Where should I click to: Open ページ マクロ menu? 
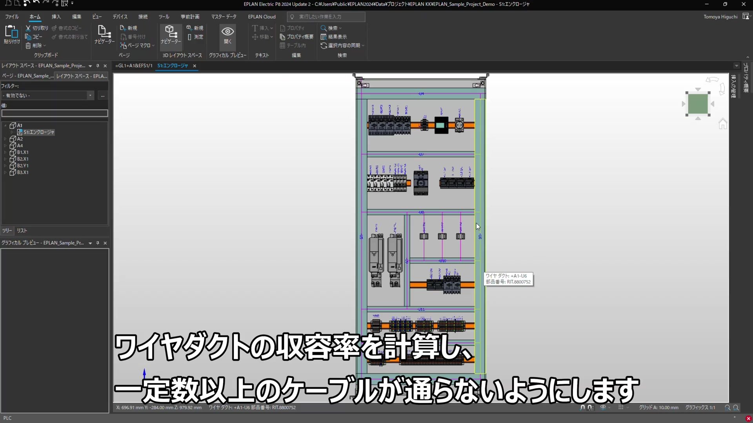[x=137, y=45]
